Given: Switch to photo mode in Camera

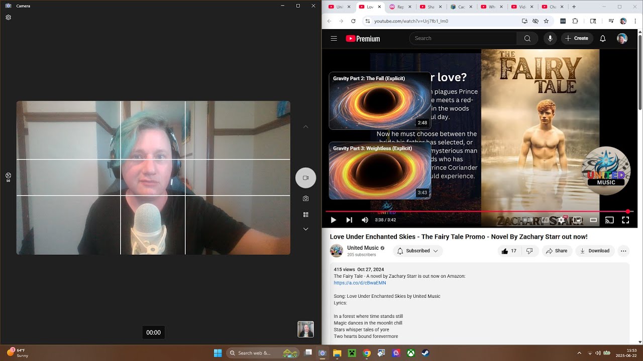Looking at the screenshot, I should coord(305,199).
